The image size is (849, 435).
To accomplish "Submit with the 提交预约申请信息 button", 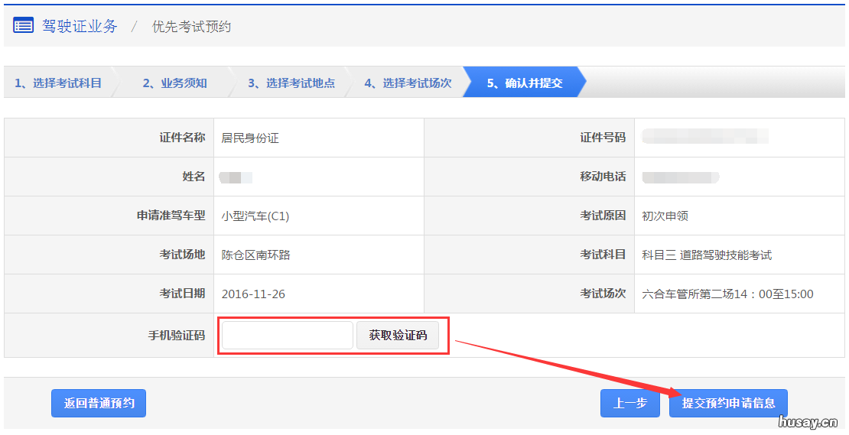I will click(x=728, y=403).
